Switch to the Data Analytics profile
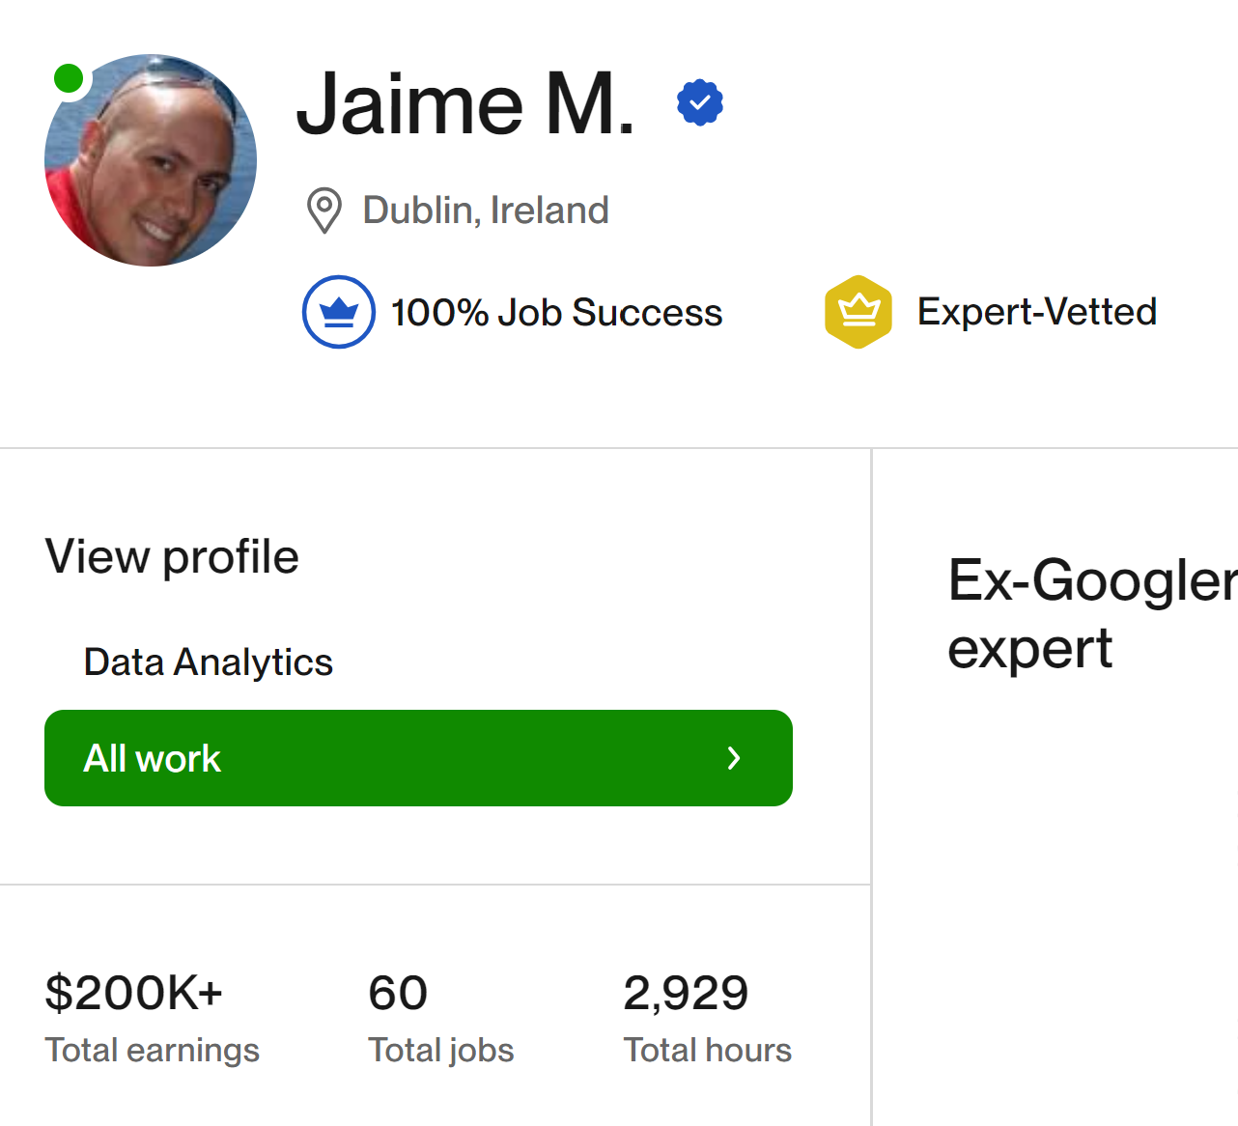 [208, 662]
